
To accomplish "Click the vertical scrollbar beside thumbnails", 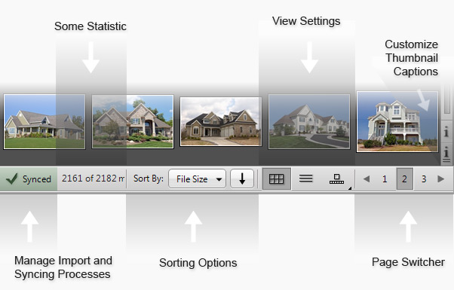I will [x=447, y=99].
